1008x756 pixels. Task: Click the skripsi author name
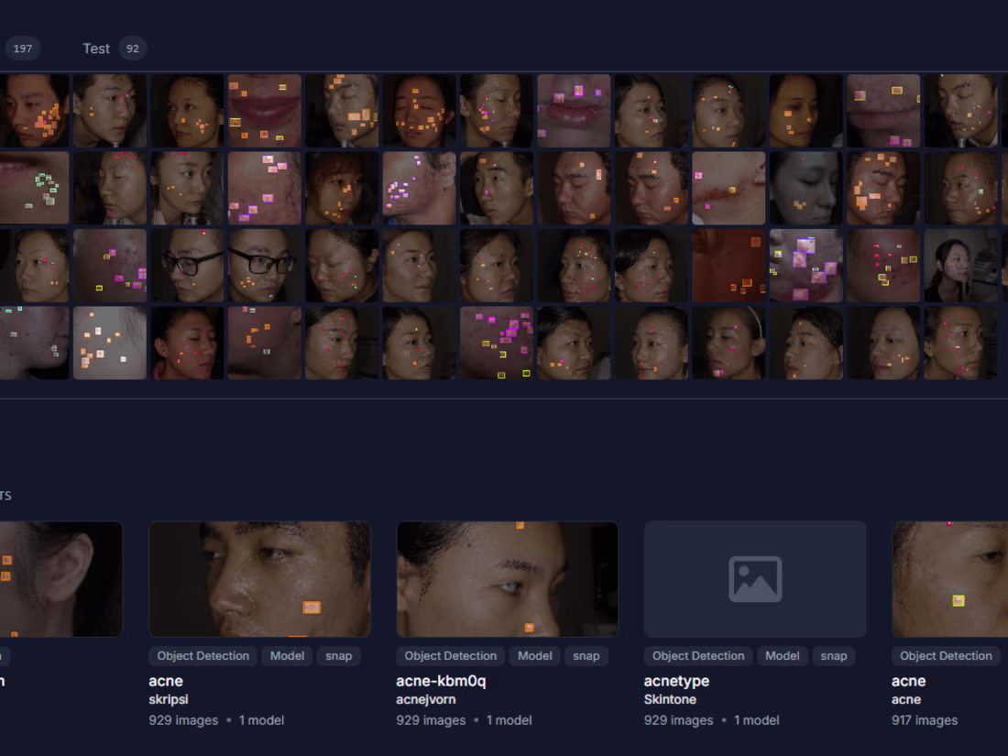[168, 699]
